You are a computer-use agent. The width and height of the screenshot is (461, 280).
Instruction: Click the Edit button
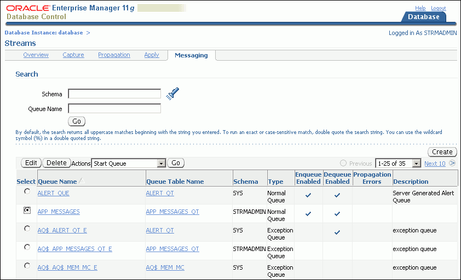click(x=31, y=163)
